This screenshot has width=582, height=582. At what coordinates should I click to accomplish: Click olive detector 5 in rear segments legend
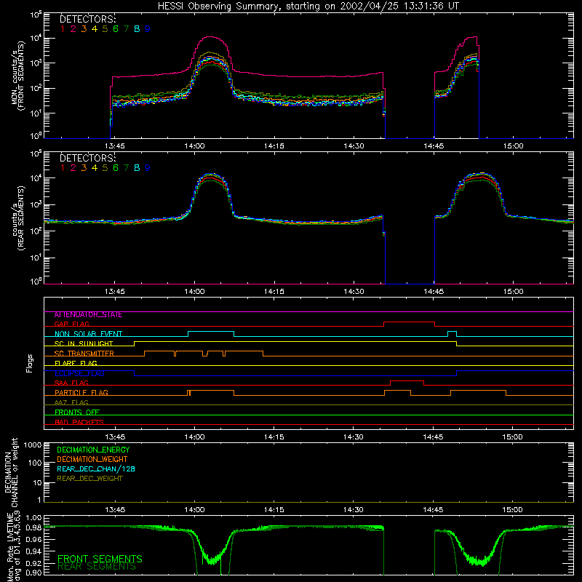105,168
